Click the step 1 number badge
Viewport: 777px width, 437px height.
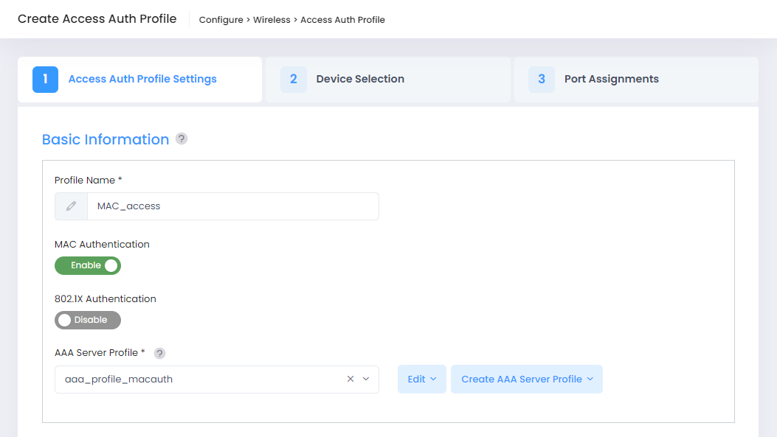[46, 80]
